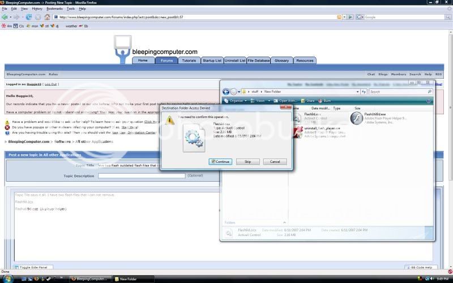Collapse the Folders pane expander in Explorer
The height and width of the screenshot is (283, 453).
tap(284, 222)
